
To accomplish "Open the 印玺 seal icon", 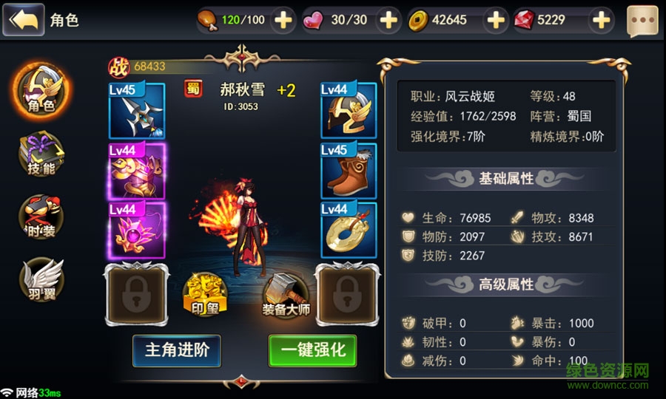I will tap(205, 295).
